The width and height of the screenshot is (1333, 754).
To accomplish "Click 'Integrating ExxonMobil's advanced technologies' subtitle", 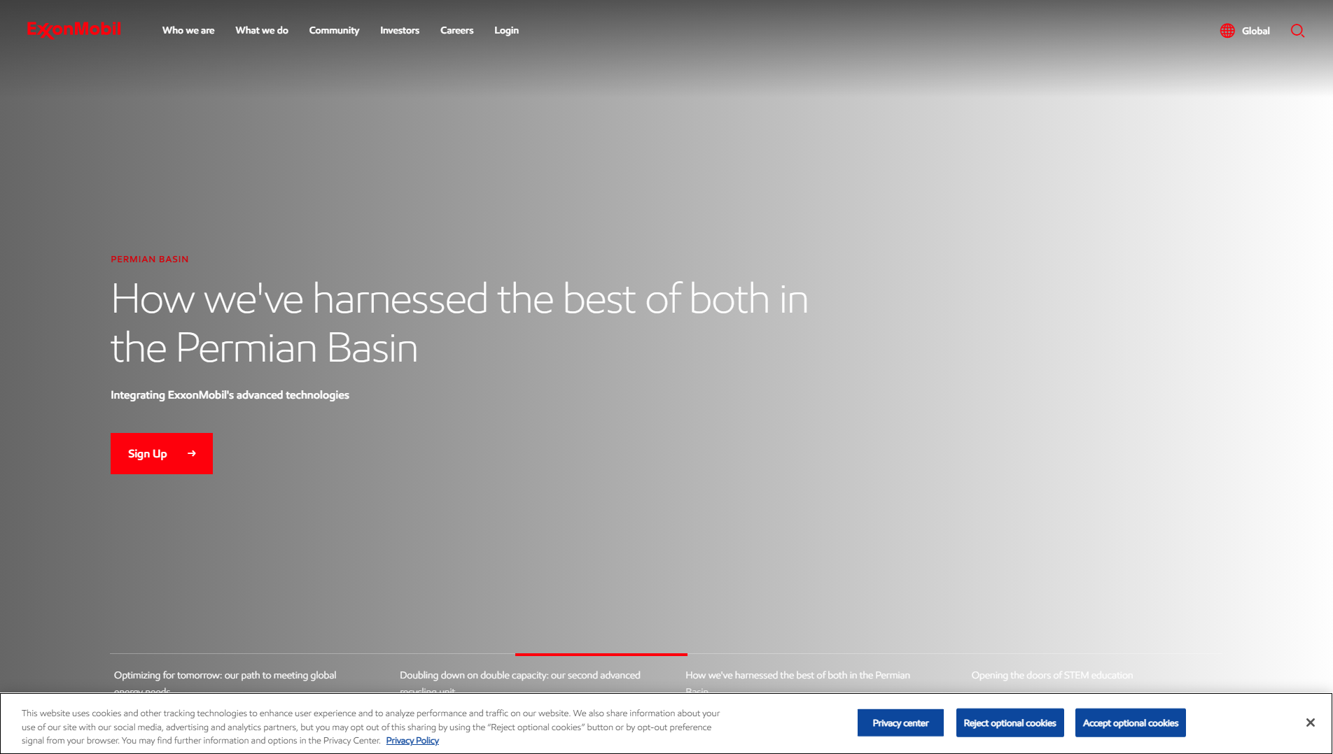I will tap(230, 395).
